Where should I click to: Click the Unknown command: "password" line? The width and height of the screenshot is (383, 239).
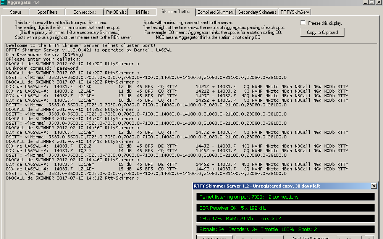pos(43,68)
